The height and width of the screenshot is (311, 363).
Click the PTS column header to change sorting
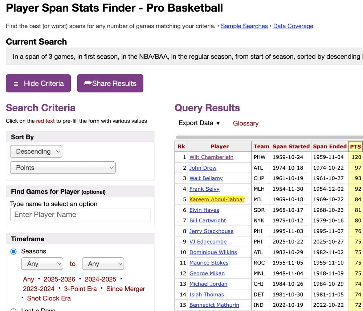click(355, 146)
